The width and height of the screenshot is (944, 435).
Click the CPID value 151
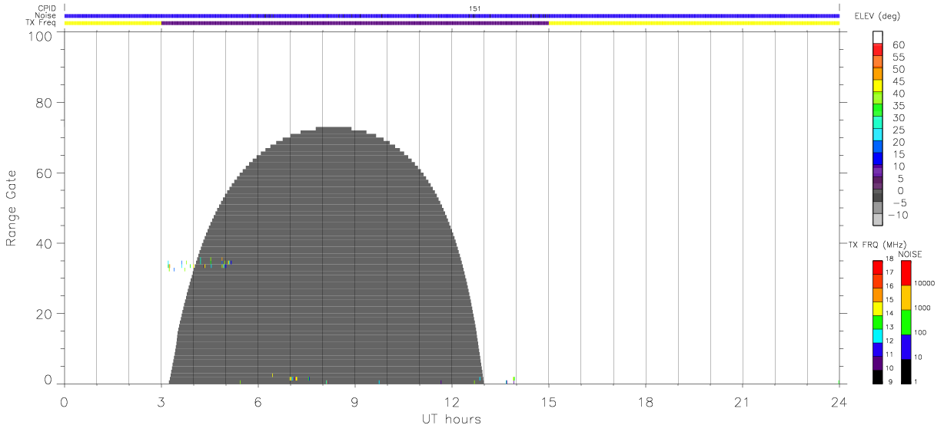tap(474, 8)
